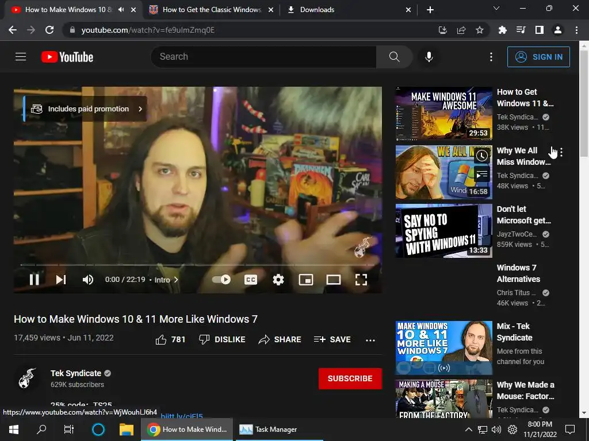Open more actions below the video
Image resolution: width=589 pixels, height=441 pixels.
pyautogui.click(x=370, y=340)
